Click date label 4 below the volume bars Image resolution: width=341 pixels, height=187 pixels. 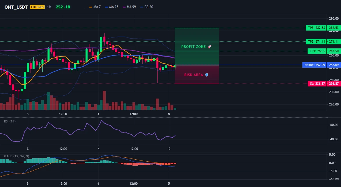[98, 114]
